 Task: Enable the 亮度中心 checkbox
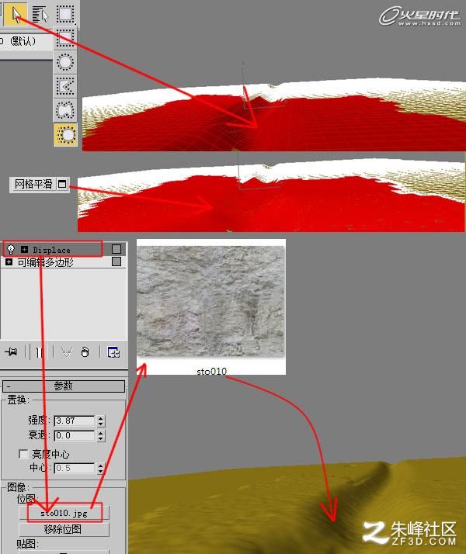coord(23,454)
